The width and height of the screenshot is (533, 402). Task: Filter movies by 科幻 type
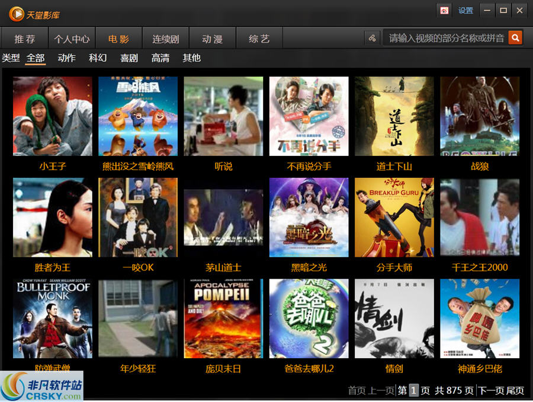98,58
